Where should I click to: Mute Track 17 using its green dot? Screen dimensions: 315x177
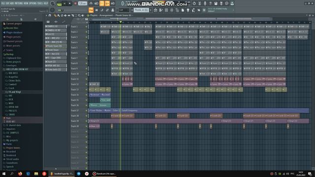click(x=87, y=111)
